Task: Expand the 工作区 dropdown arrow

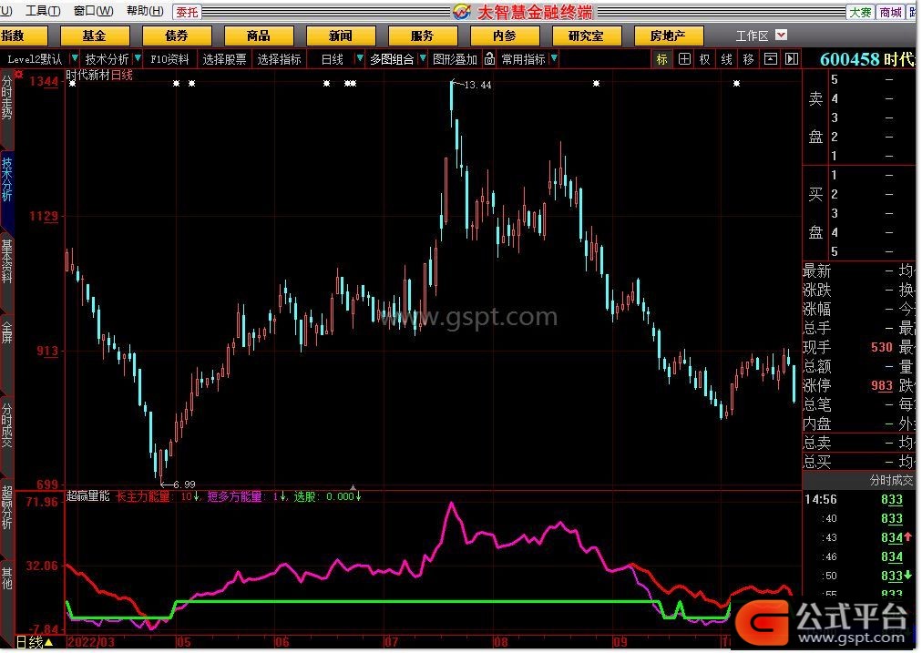Action: (x=781, y=36)
